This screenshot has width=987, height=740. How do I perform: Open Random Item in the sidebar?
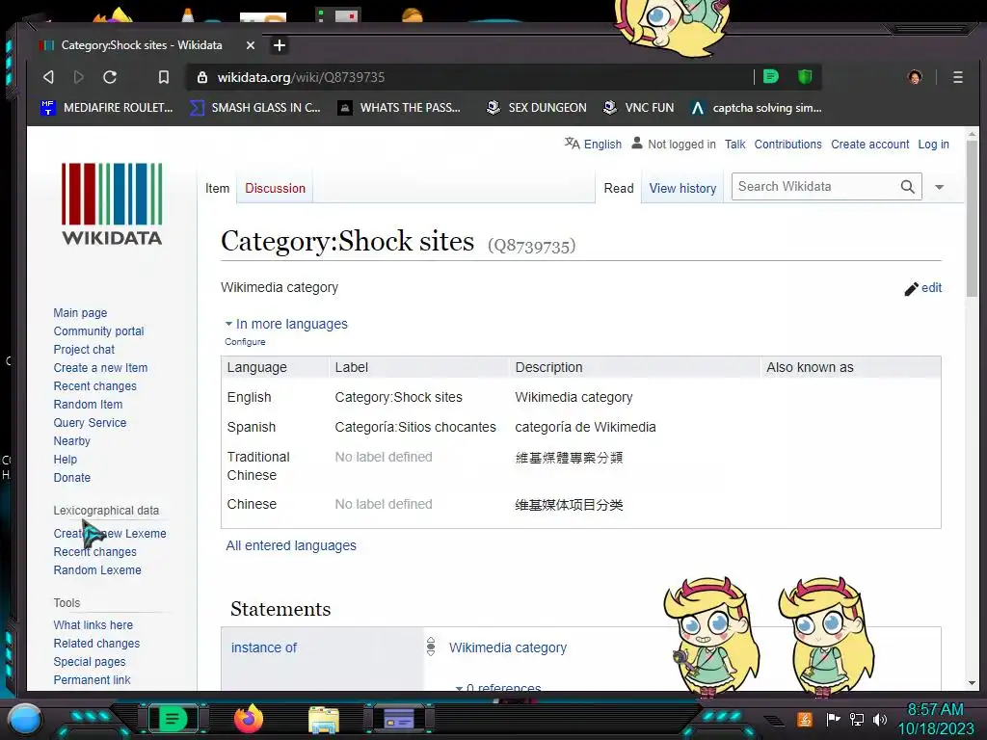[88, 404]
